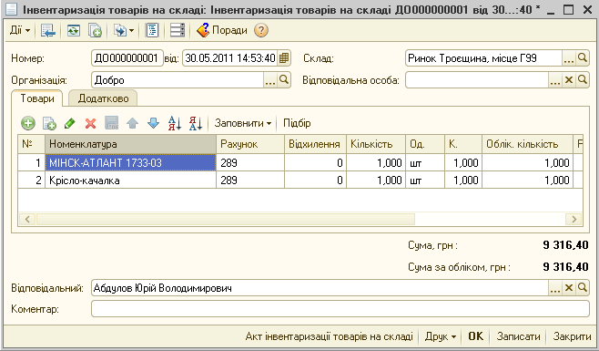Click the Склад magnifier open icon

583,58
